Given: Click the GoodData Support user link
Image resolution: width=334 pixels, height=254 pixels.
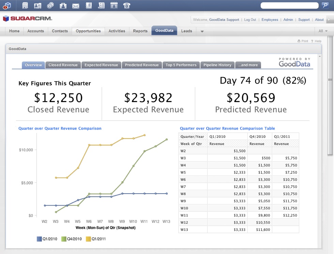Looking at the screenshot, I should click(224, 20).
